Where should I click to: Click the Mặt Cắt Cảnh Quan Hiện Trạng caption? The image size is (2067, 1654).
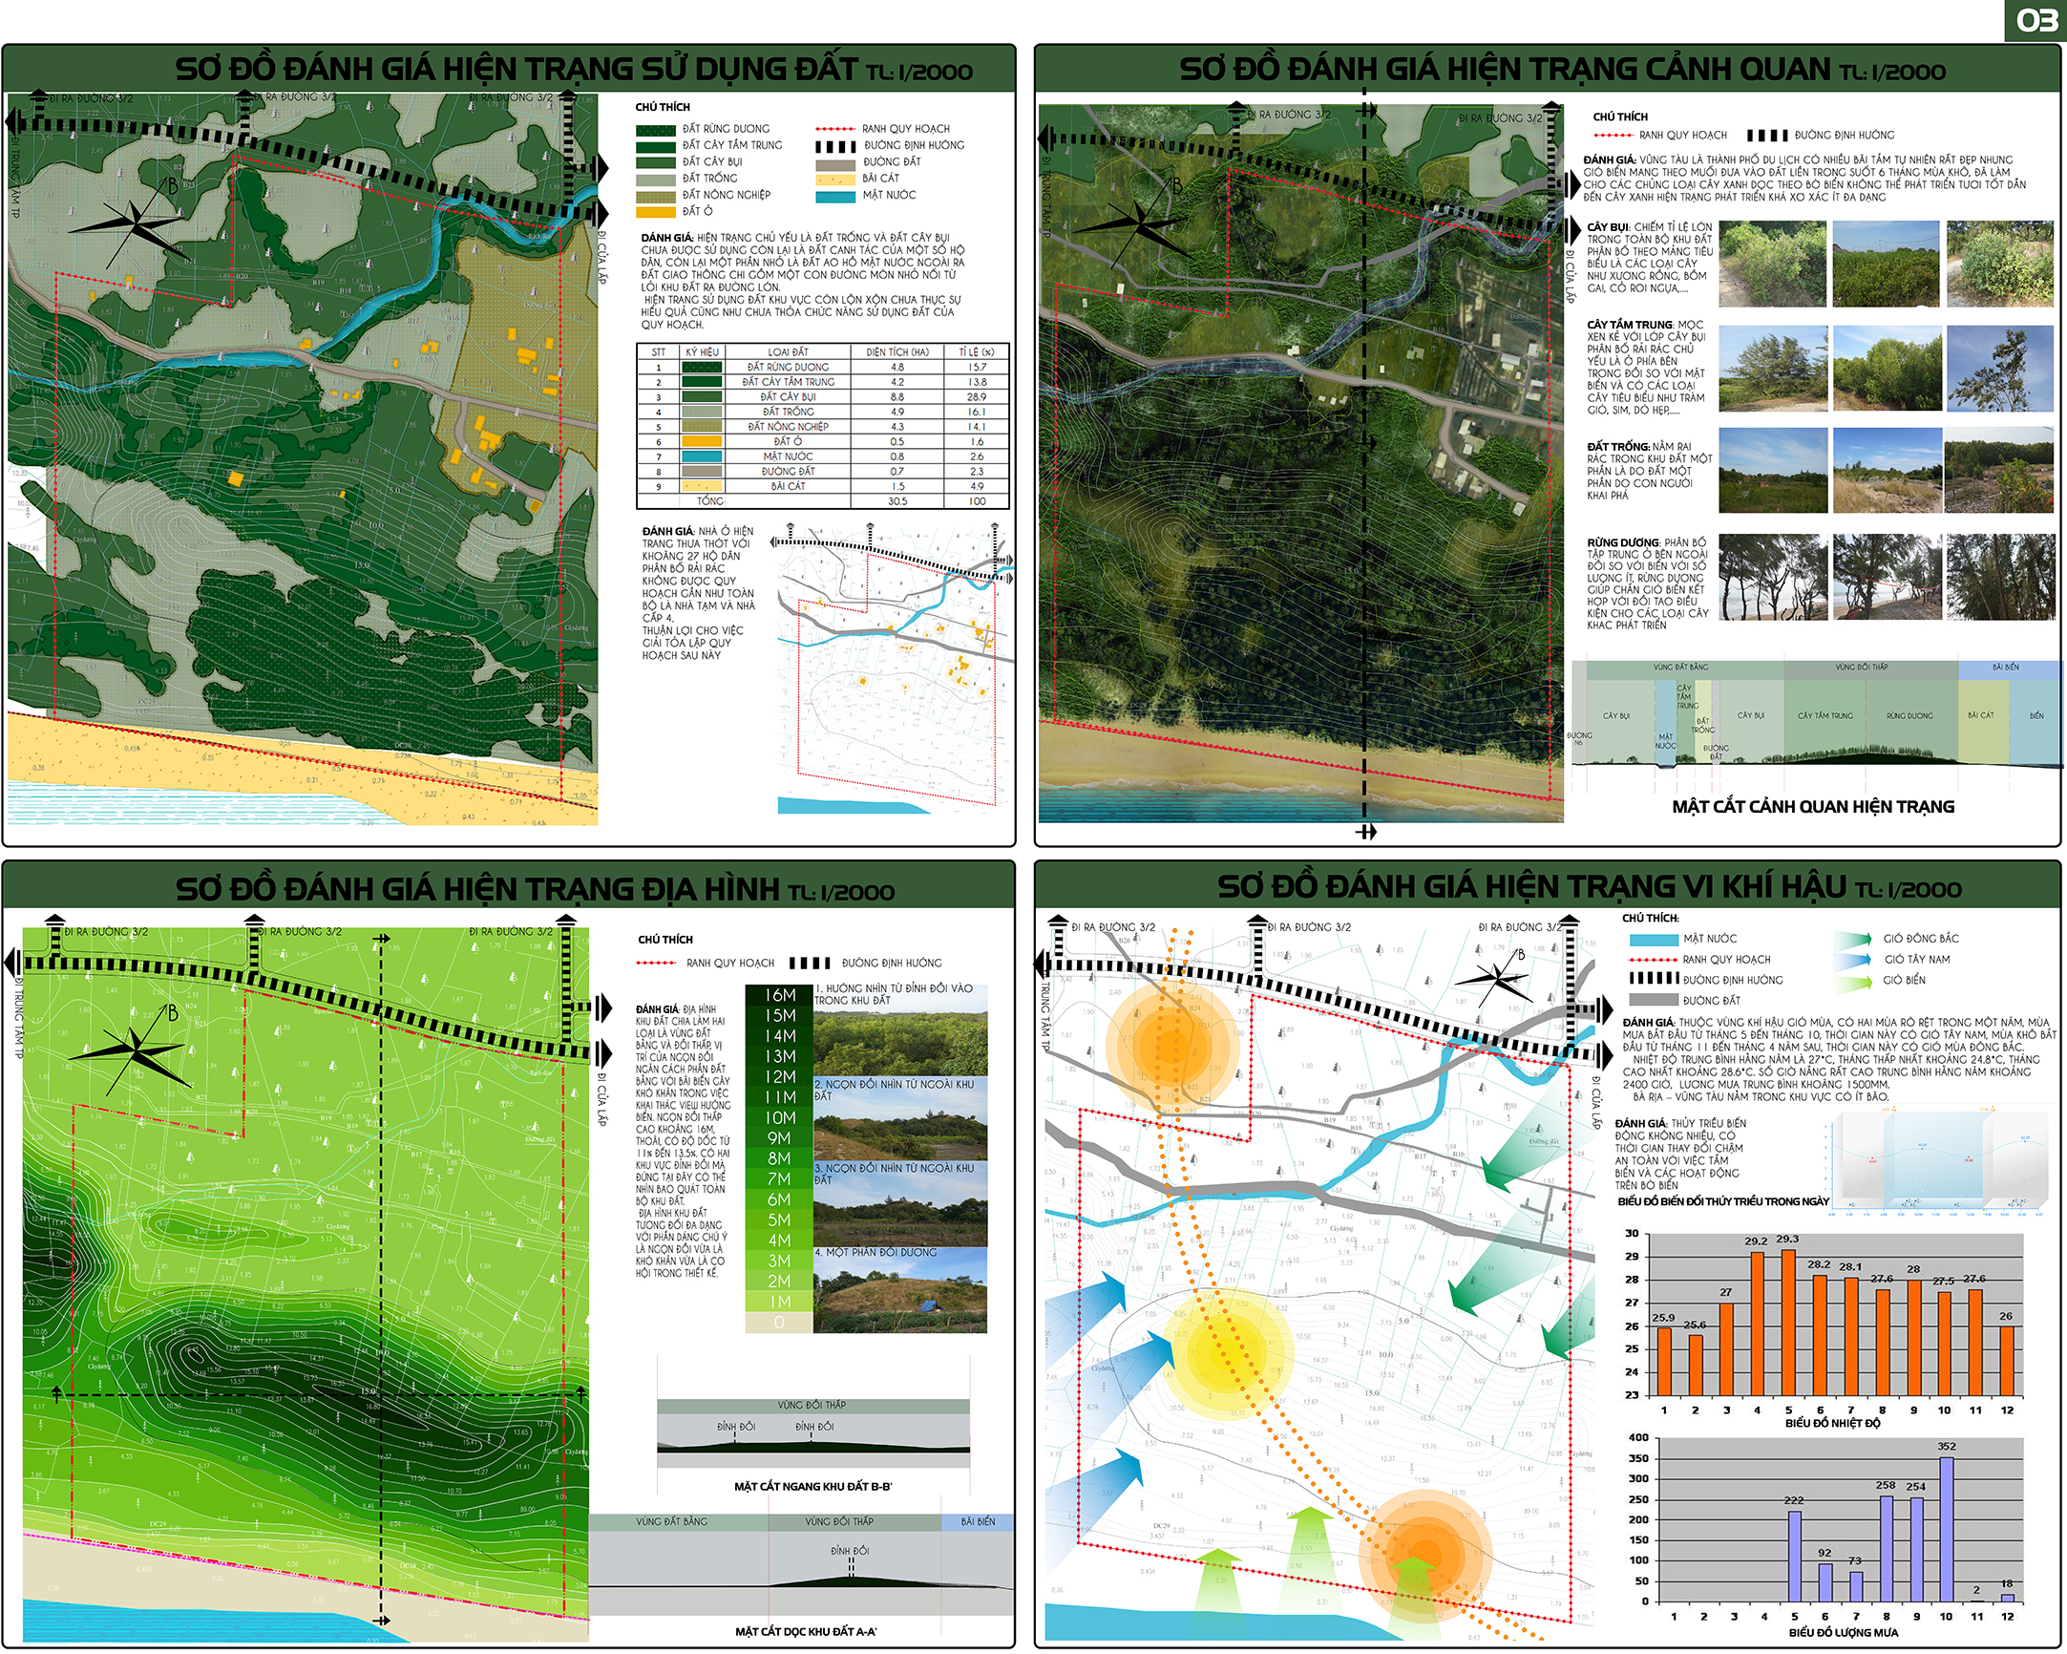pyautogui.click(x=1813, y=806)
